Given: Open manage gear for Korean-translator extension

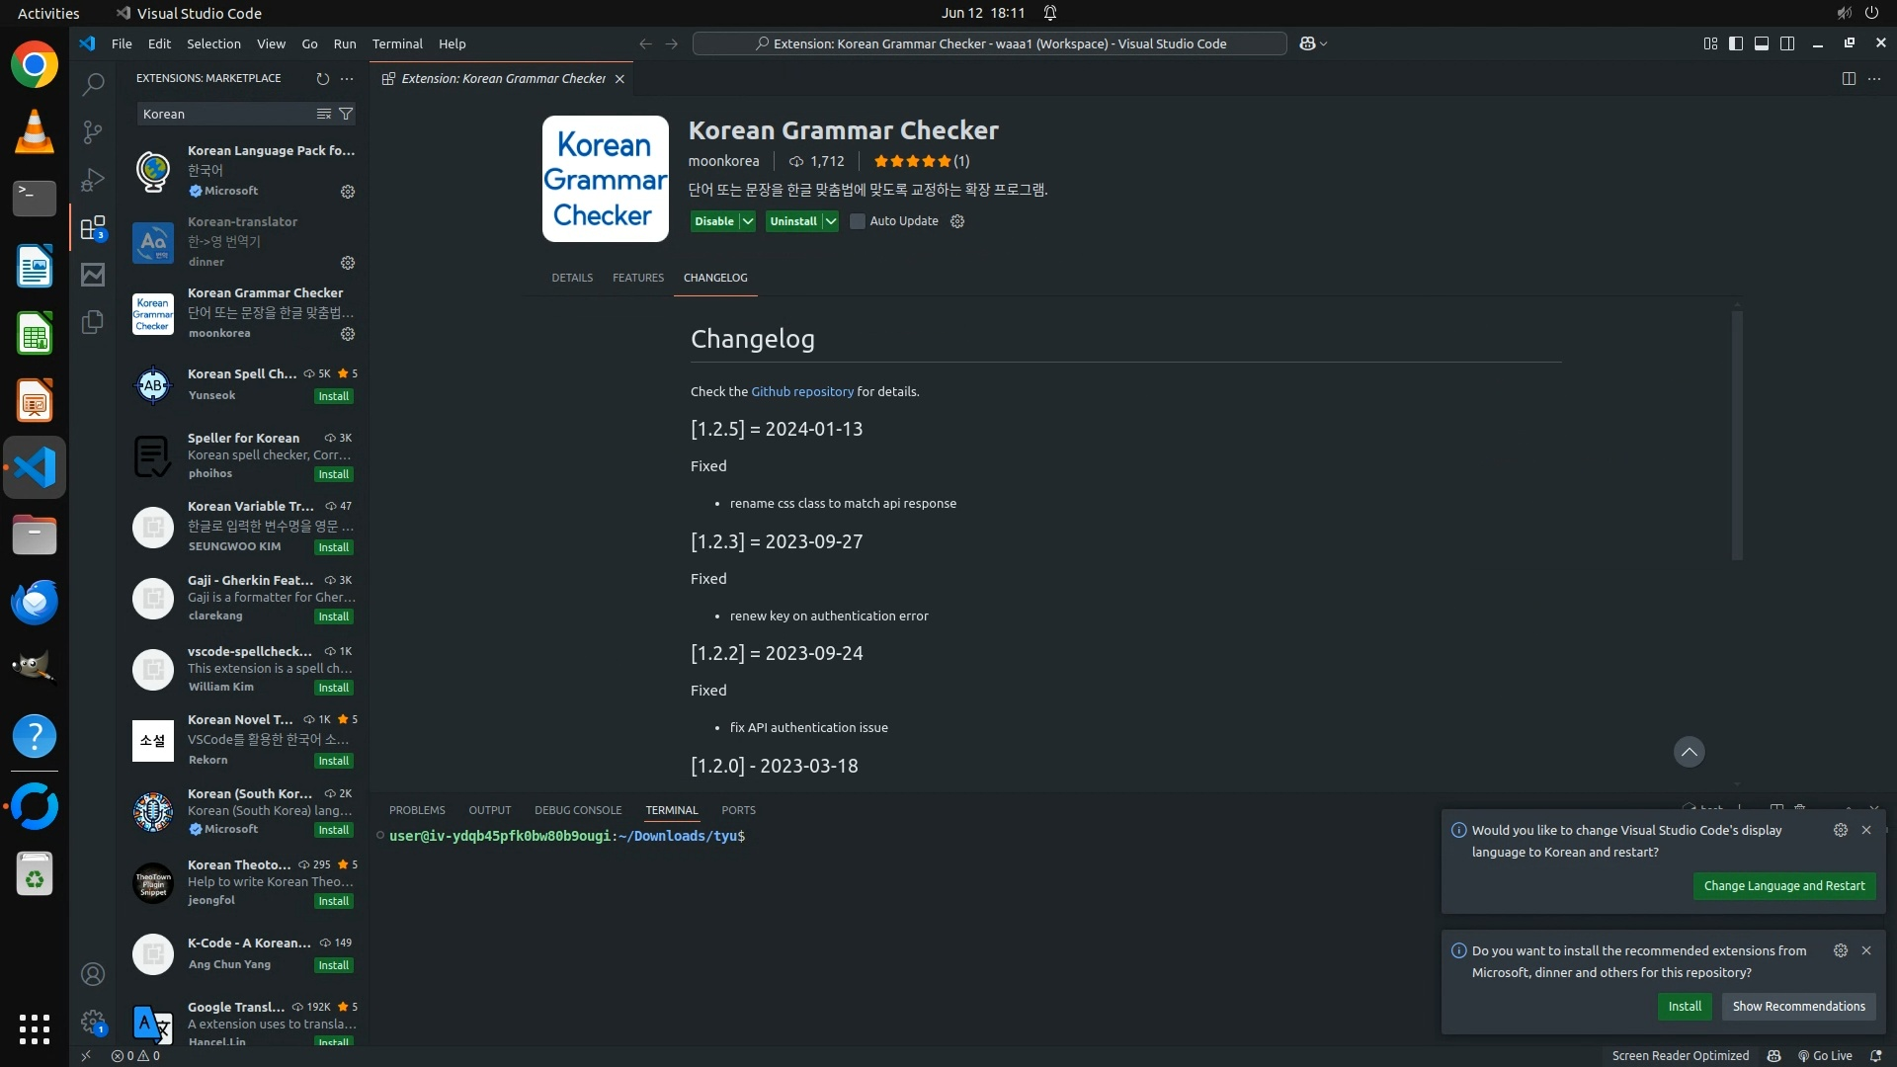Looking at the screenshot, I should (x=348, y=263).
